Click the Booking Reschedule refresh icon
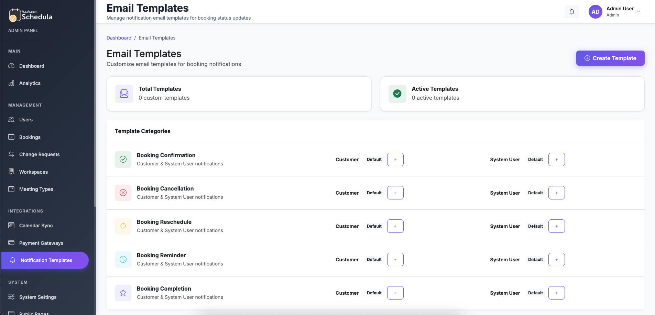 coord(123,226)
